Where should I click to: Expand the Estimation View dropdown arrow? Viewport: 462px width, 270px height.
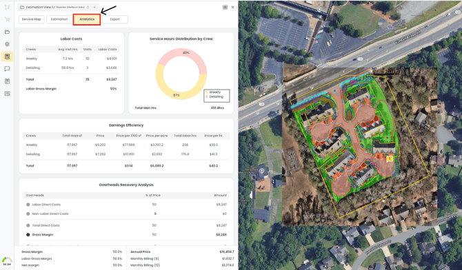(x=94, y=7)
